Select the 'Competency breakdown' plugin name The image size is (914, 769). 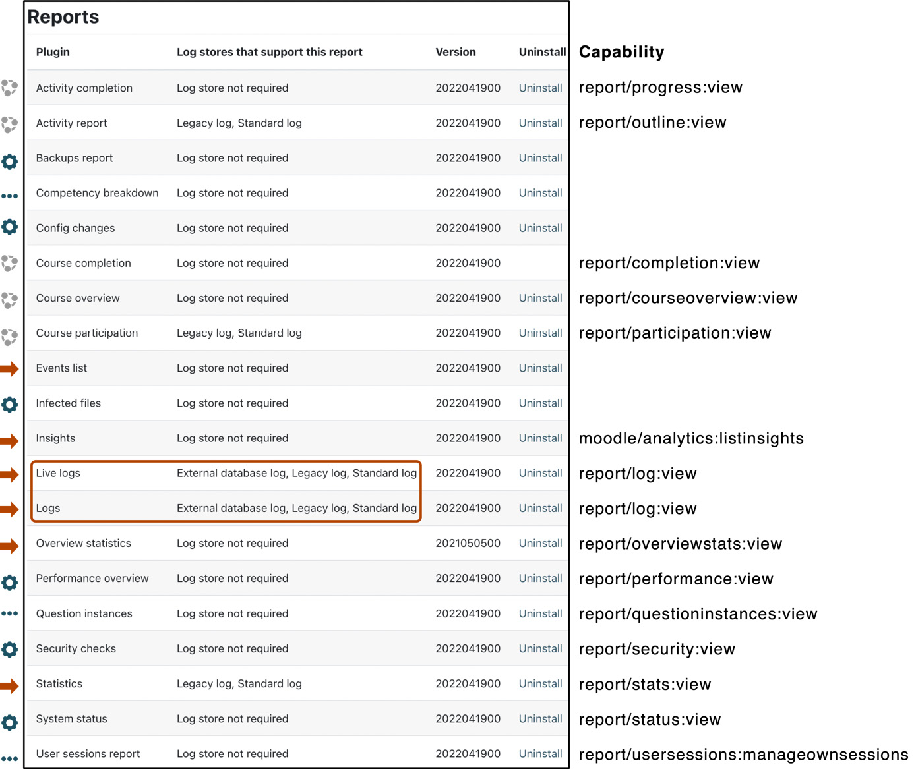point(98,193)
